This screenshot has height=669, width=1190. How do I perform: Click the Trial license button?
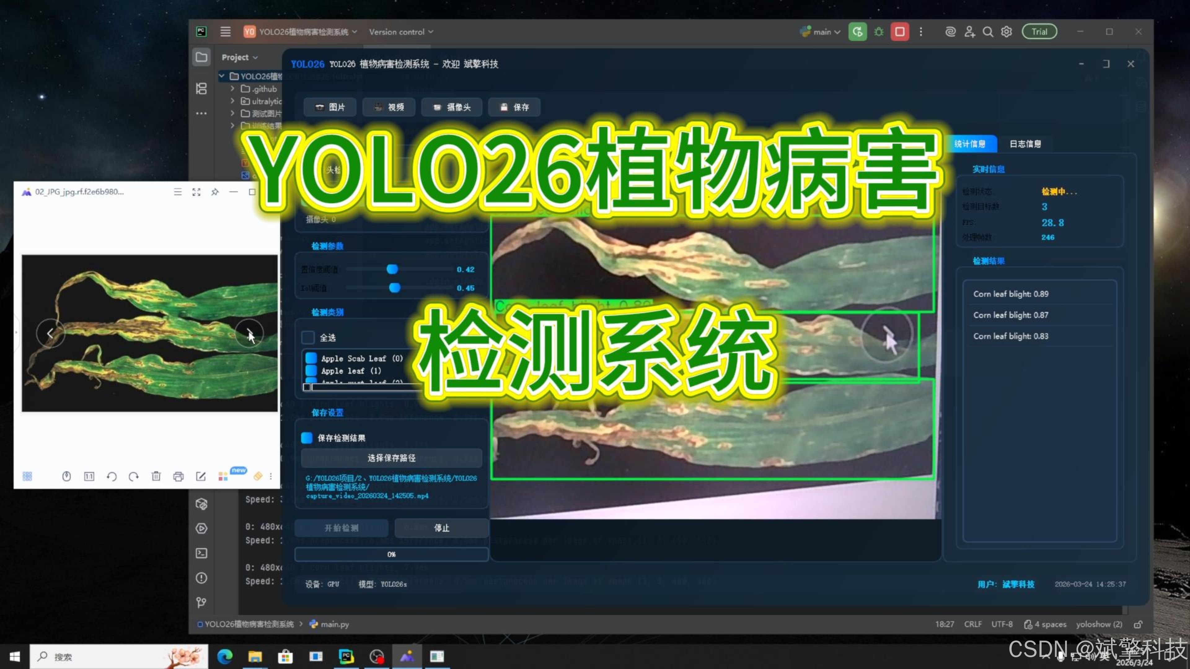1039,32
